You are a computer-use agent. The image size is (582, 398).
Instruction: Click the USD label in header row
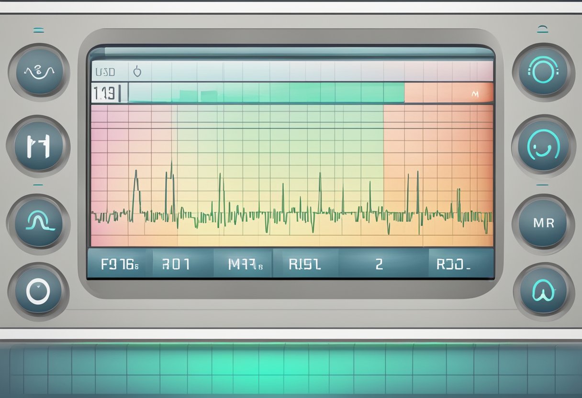coord(105,72)
